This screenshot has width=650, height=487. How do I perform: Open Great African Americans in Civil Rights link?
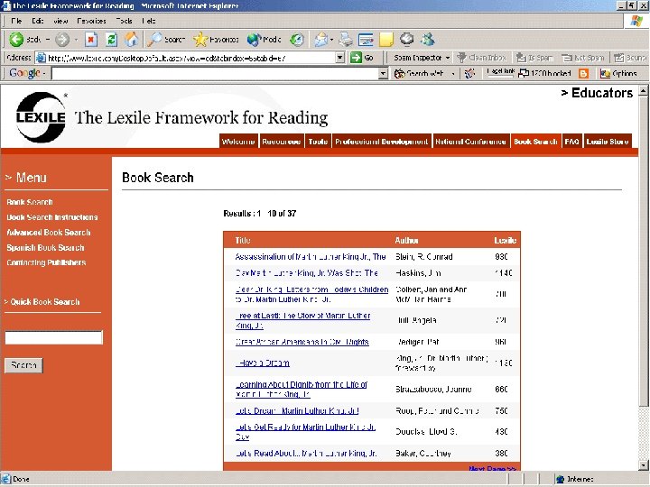pos(302,342)
